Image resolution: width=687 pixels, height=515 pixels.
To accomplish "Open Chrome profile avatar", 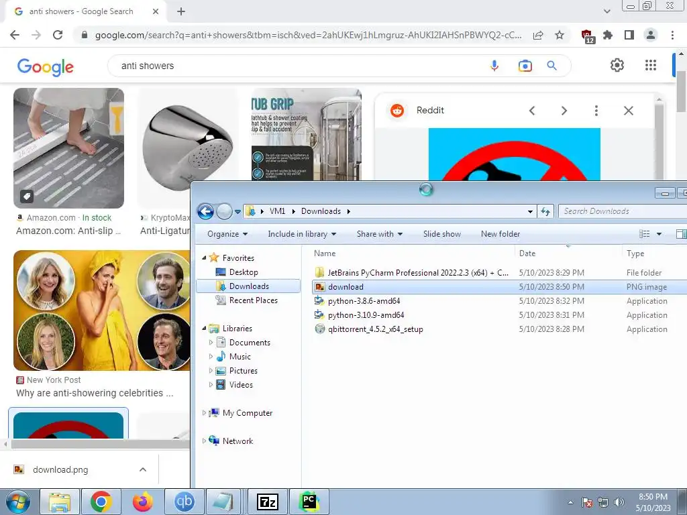I will click(x=651, y=35).
